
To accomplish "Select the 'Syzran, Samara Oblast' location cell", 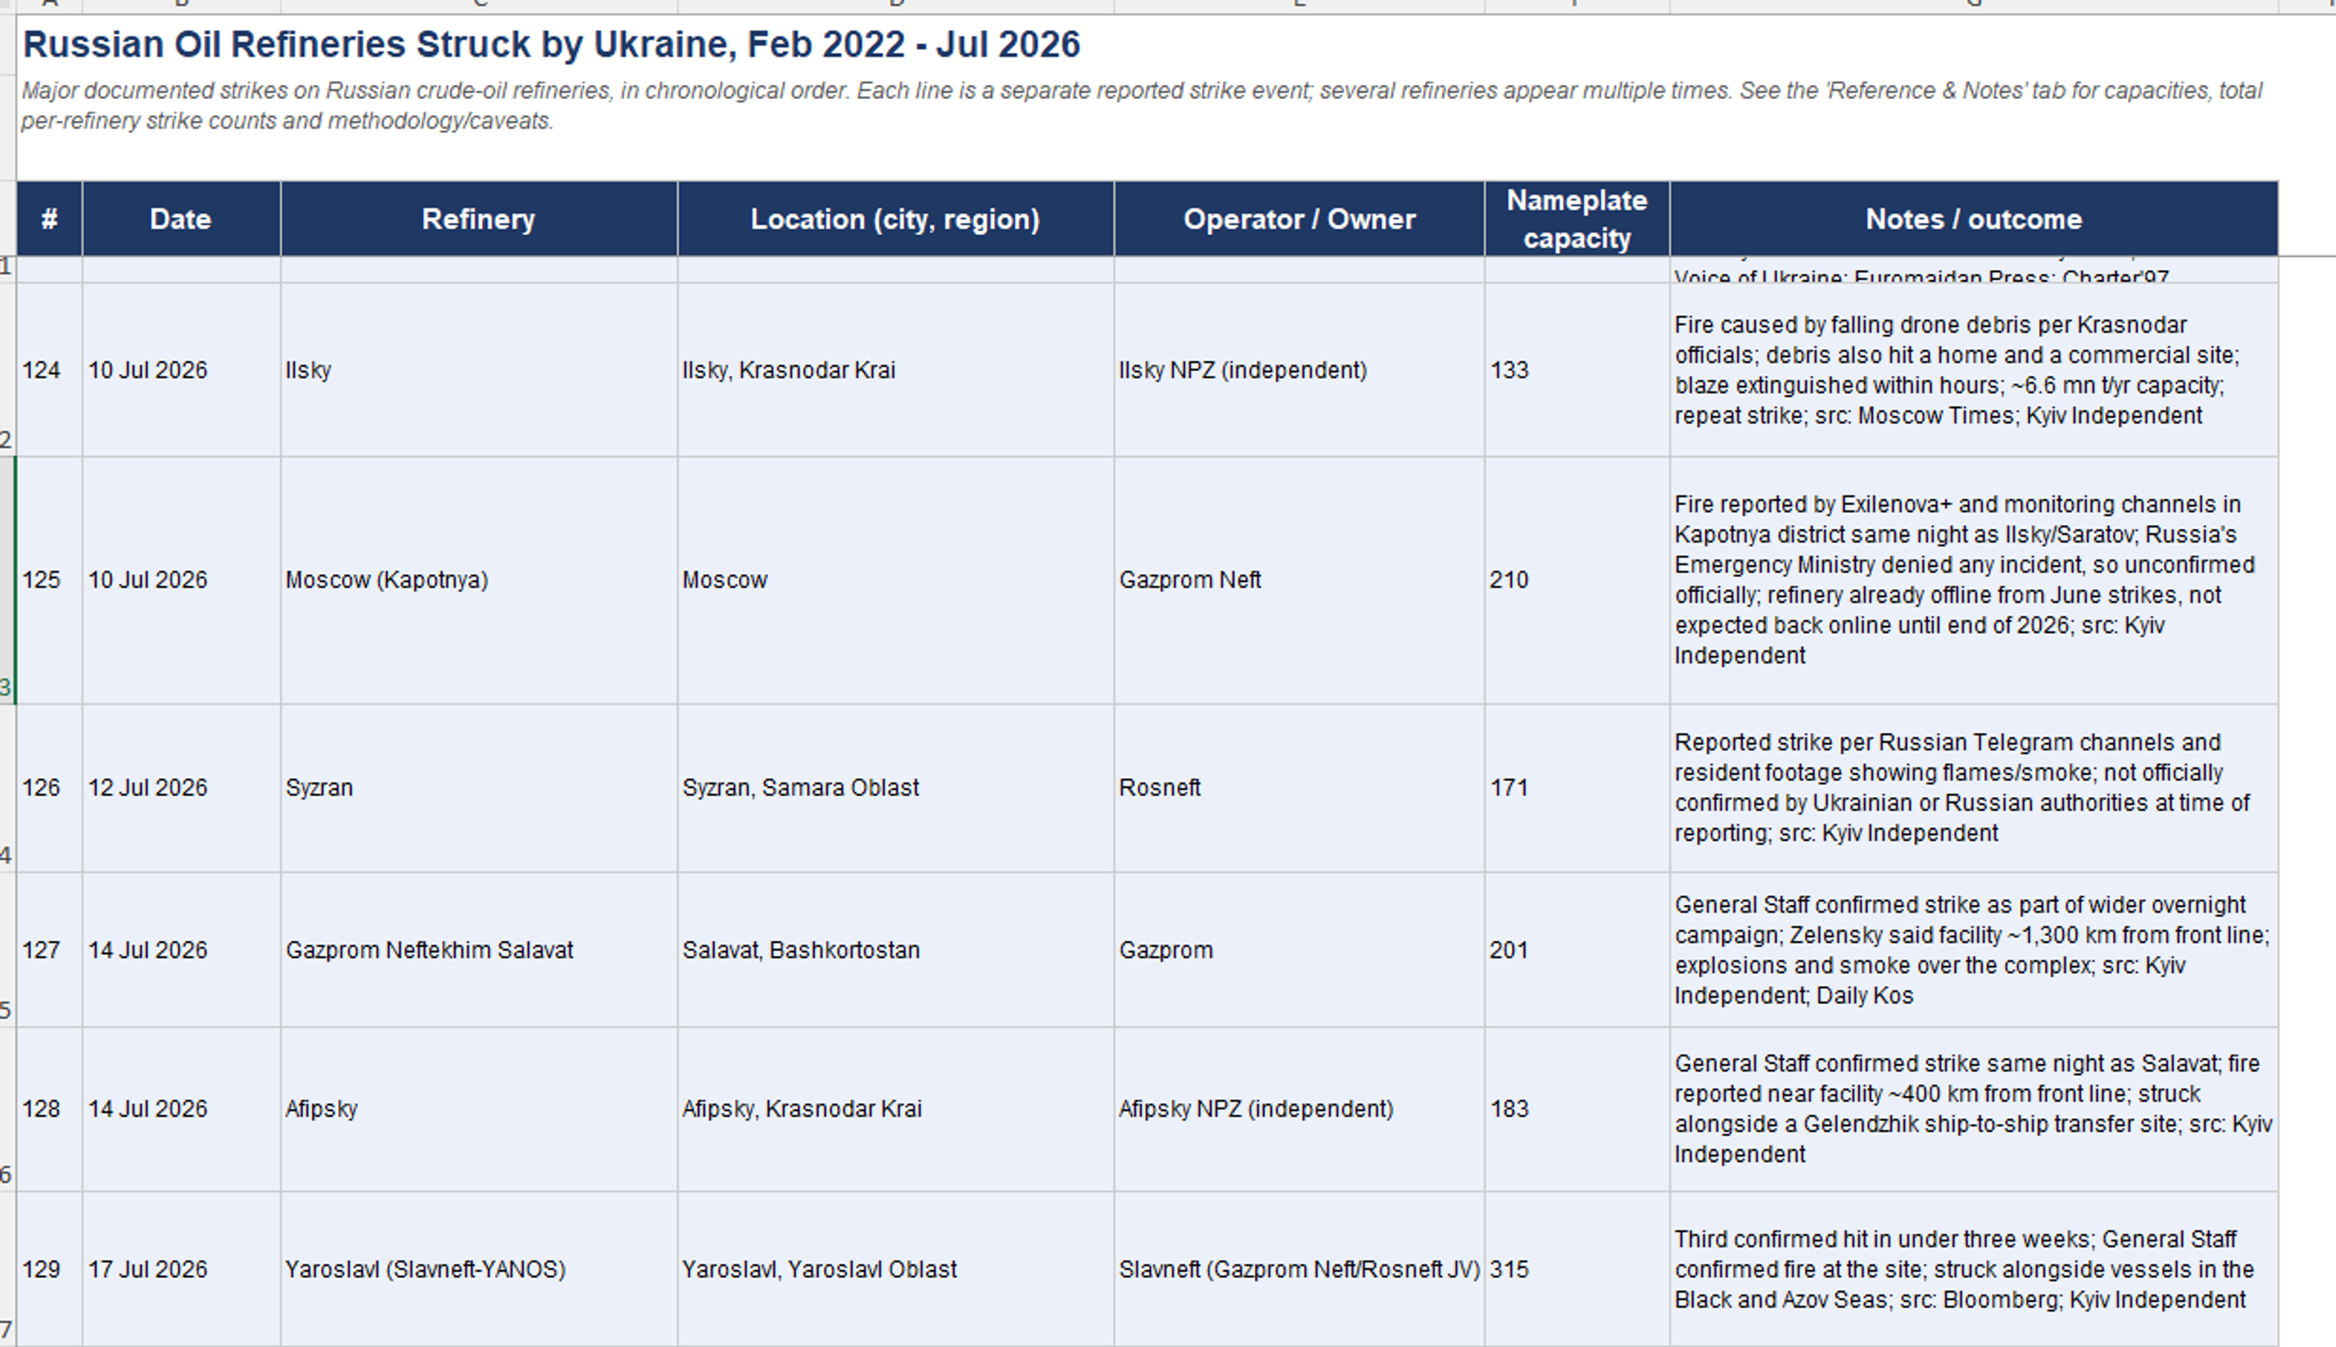I will pos(895,788).
